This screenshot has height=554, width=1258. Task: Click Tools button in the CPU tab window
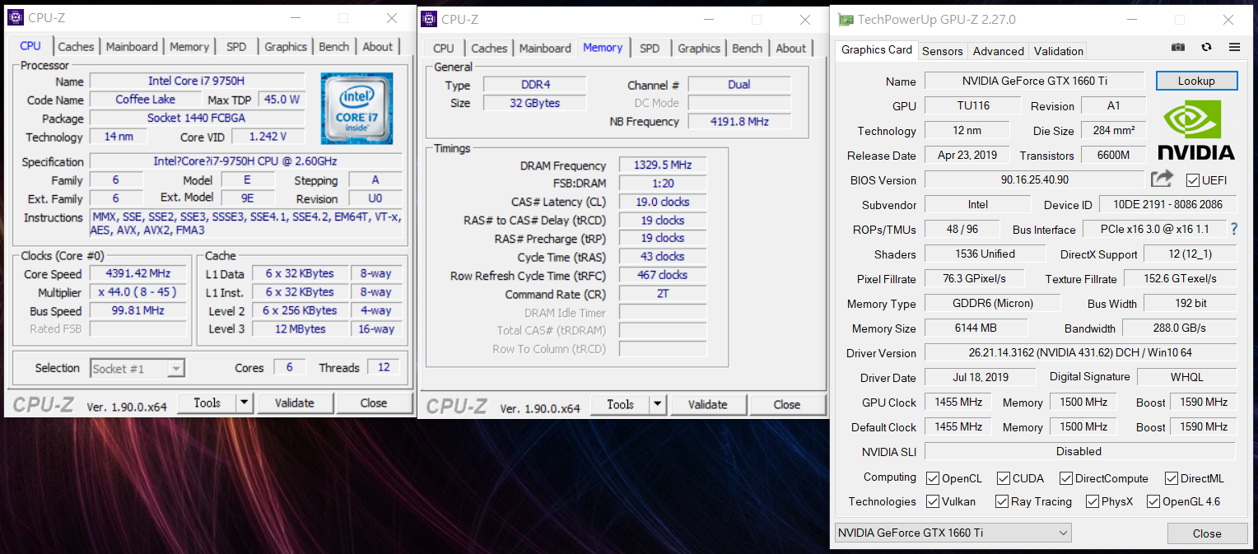[207, 403]
